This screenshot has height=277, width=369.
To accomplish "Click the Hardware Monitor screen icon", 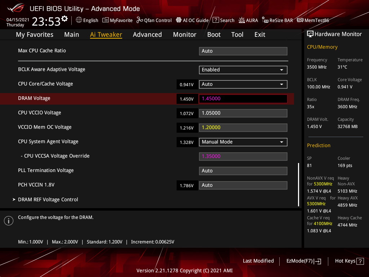I will pos(310,34).
